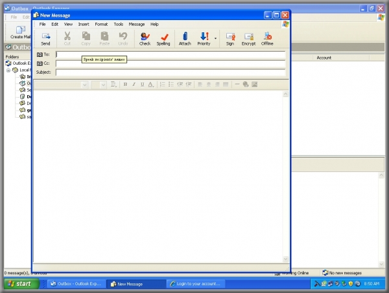Toggle Italic formatting

[134, 85]
